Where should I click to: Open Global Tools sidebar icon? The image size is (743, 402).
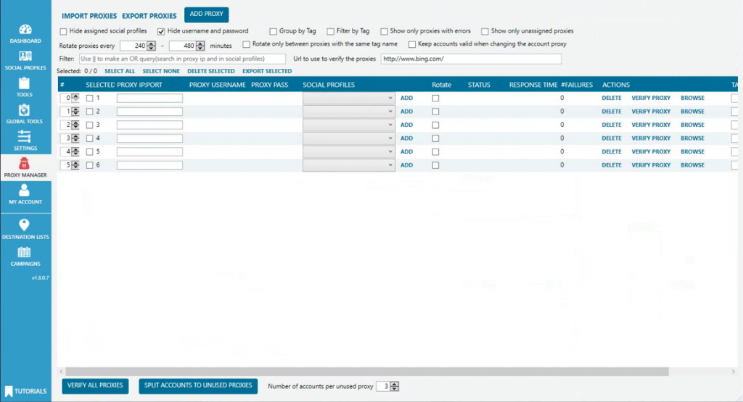point(25,110)
